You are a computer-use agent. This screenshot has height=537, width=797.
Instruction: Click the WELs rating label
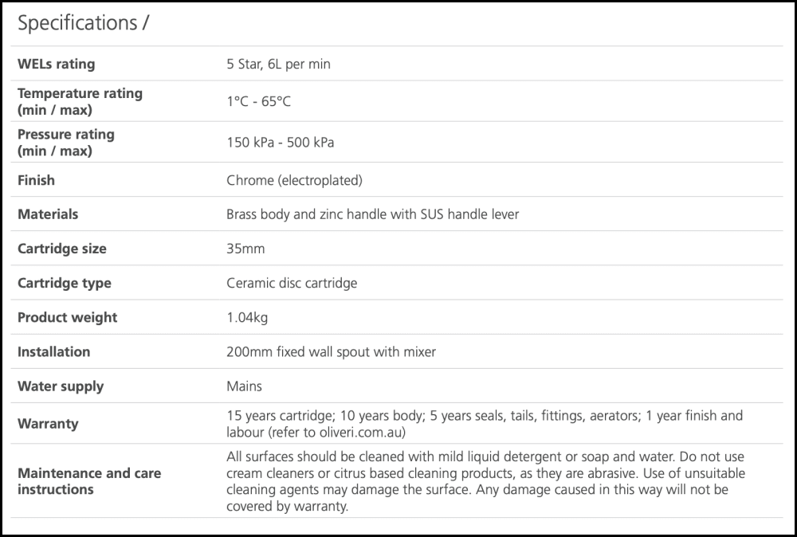[56, 64]
